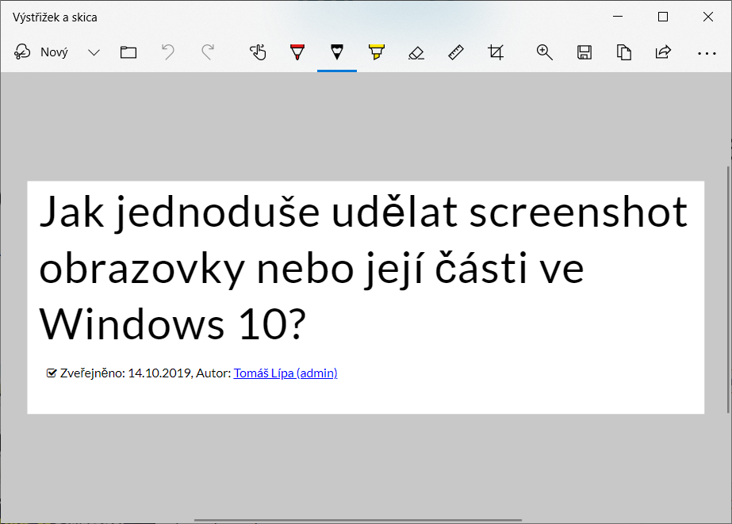This screenshot has height=524, width=732.
Task: Select the black pencil tool
Action: coord(336,52)
